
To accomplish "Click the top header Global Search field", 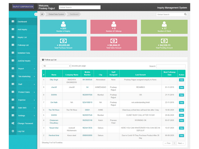I will (x=80, y=7).
